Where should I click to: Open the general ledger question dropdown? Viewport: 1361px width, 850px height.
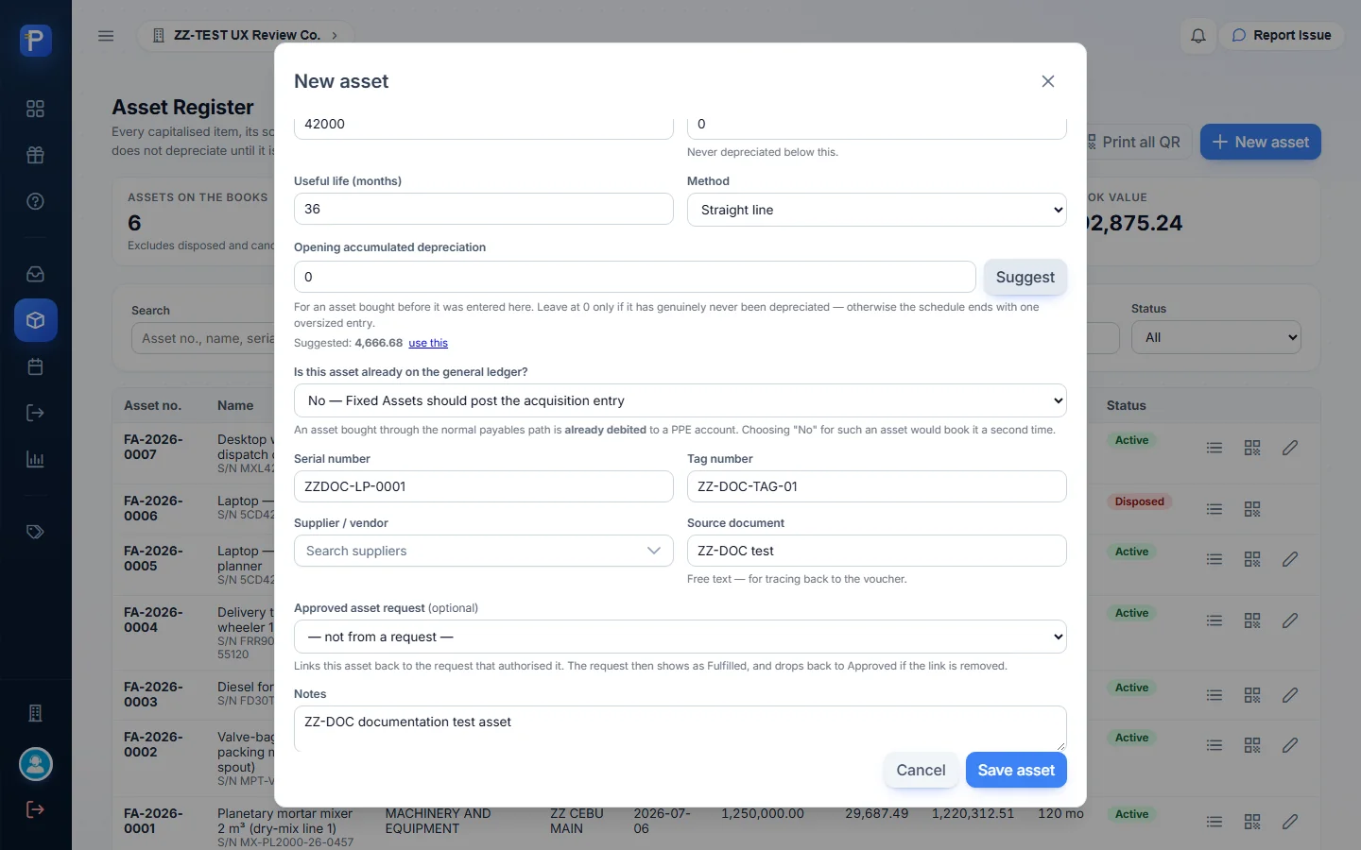(680, 400)
